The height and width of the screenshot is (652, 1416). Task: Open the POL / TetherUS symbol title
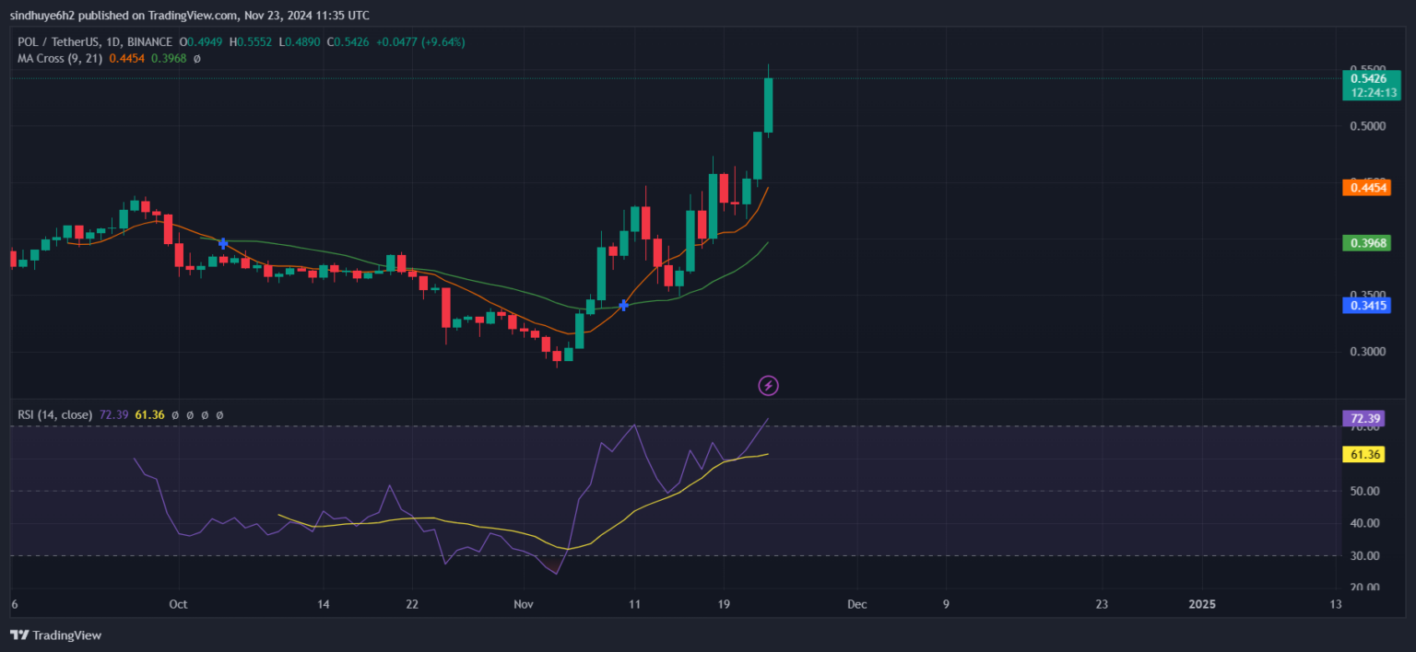click(x=57, y=41)
